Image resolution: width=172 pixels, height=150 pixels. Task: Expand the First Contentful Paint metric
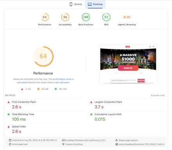pyautogui.click(x=45, y=105)
